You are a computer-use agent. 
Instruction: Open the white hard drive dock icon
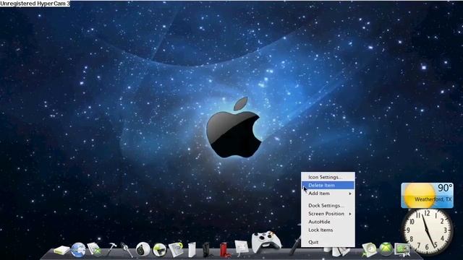click(x=61, y=251)
